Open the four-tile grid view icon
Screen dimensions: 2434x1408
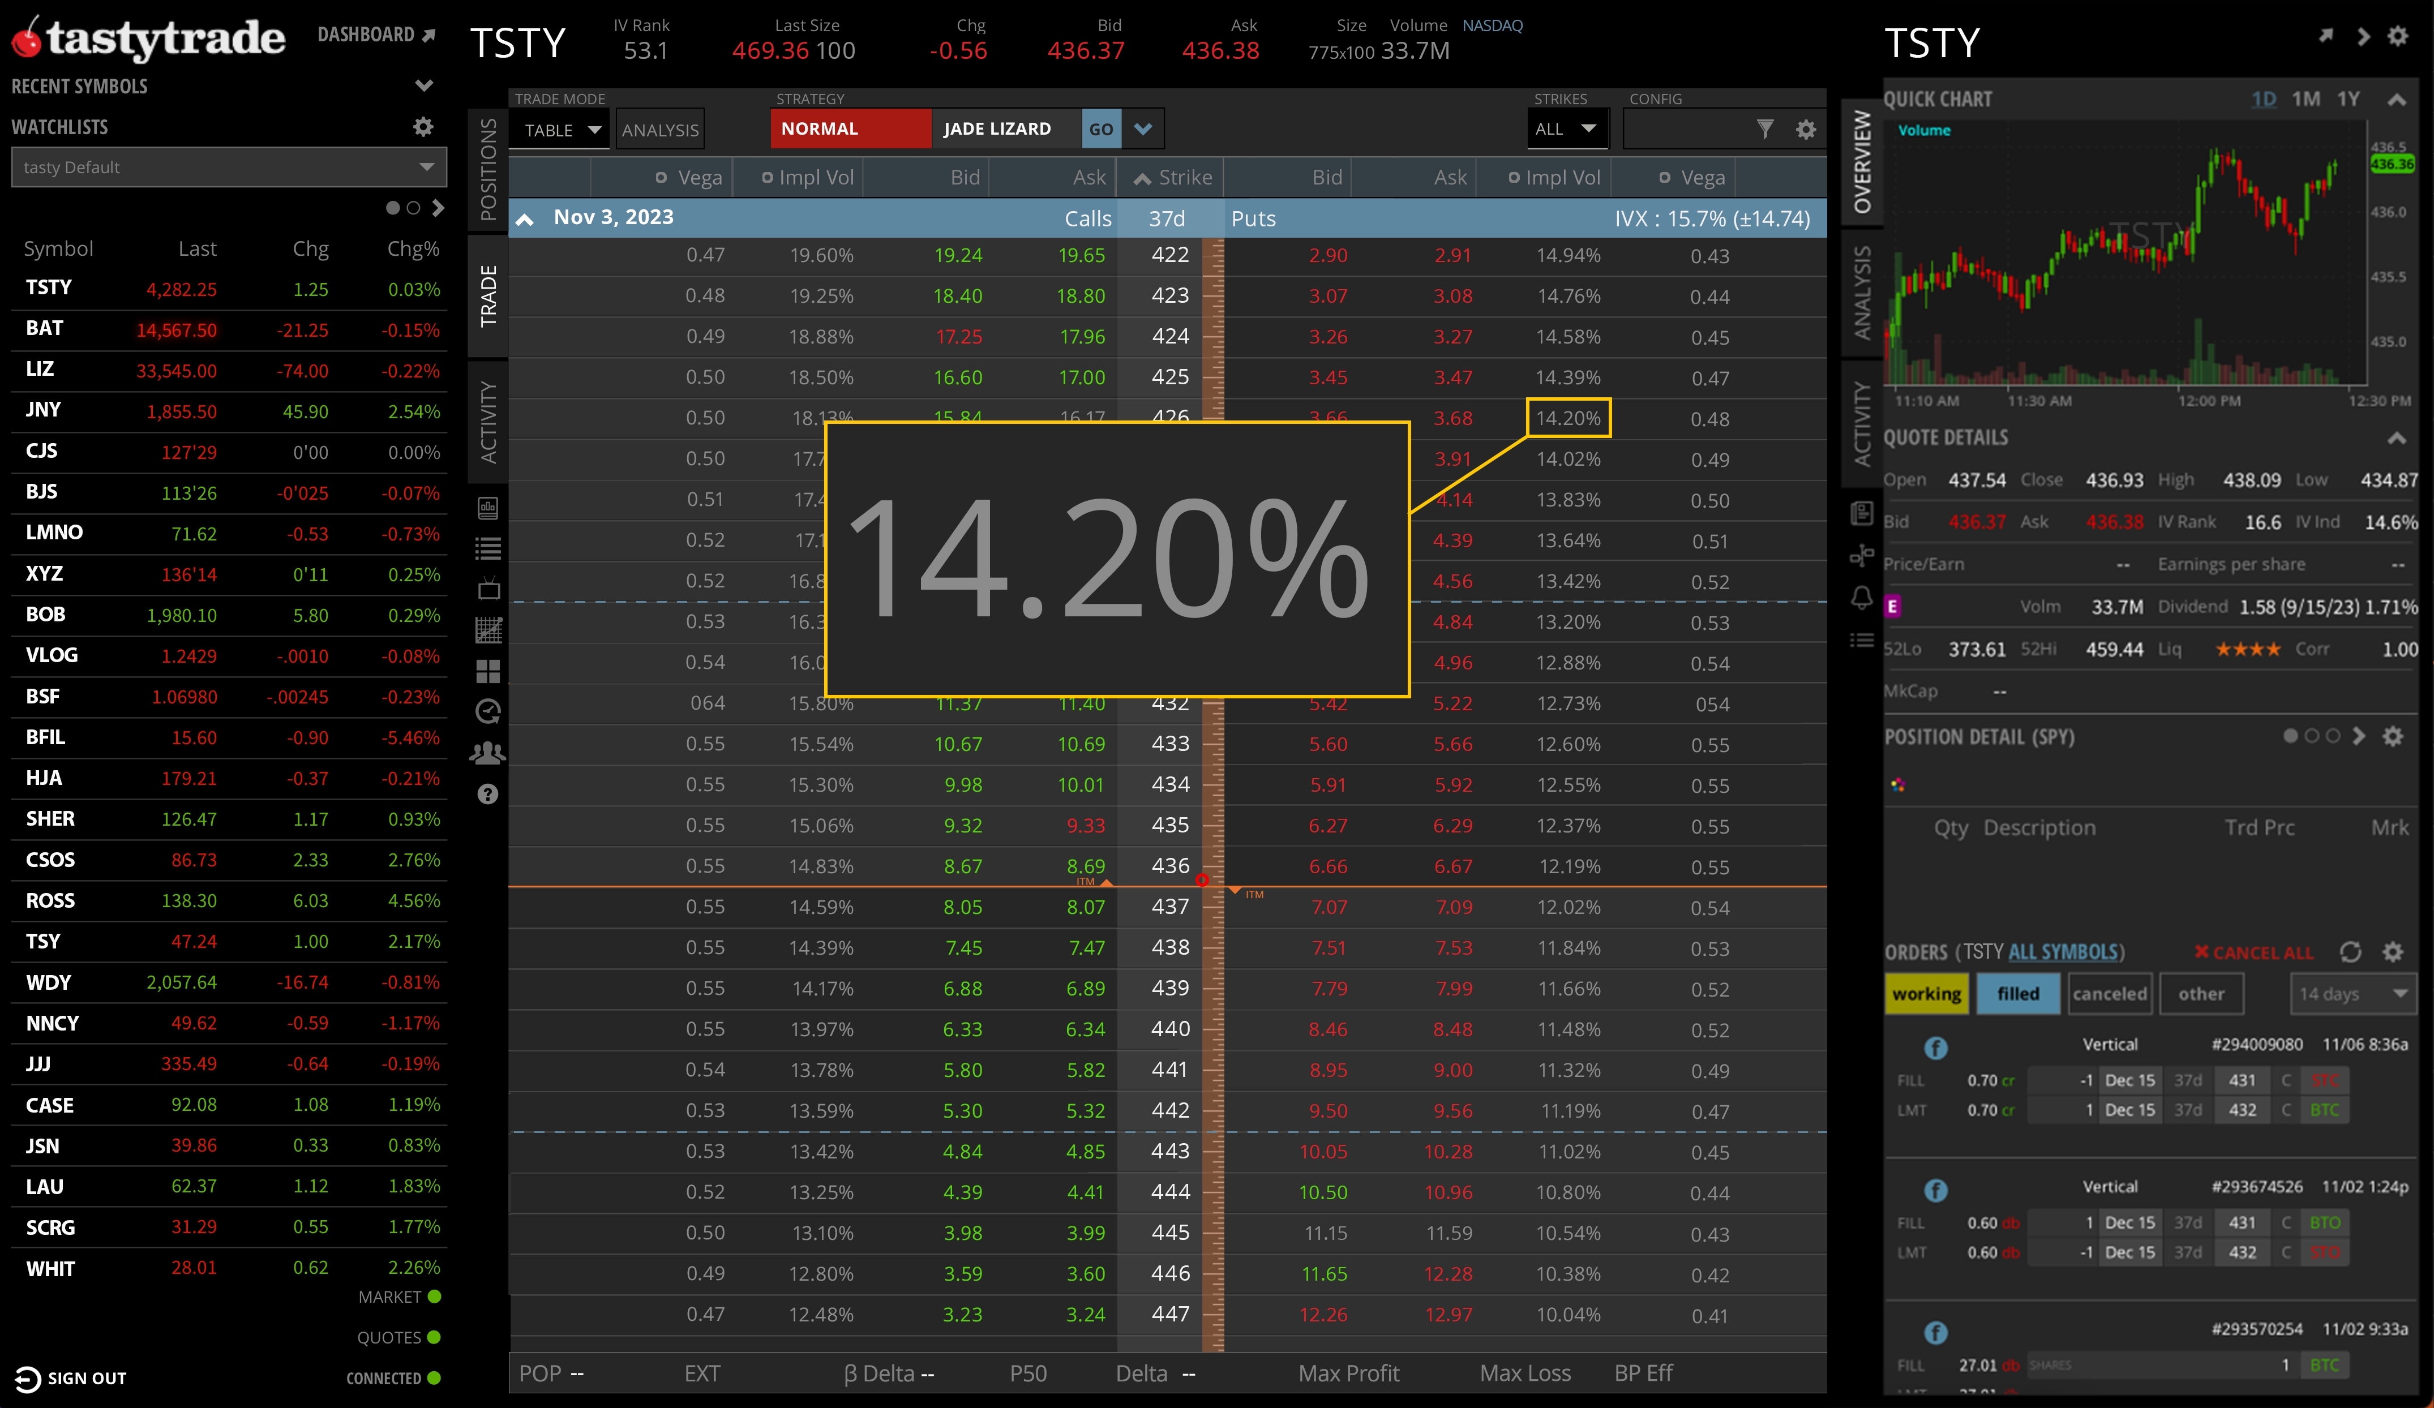tap(488, 671)
